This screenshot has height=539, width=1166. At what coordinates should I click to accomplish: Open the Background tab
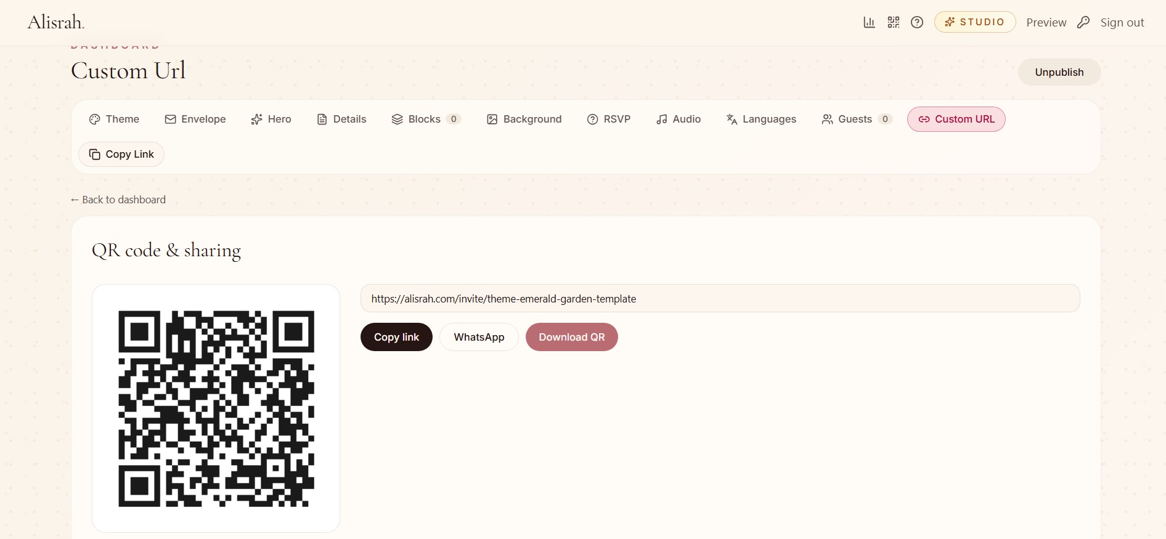(524, 119)
